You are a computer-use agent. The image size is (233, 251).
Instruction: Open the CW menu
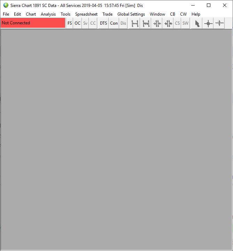click(183, 14)
